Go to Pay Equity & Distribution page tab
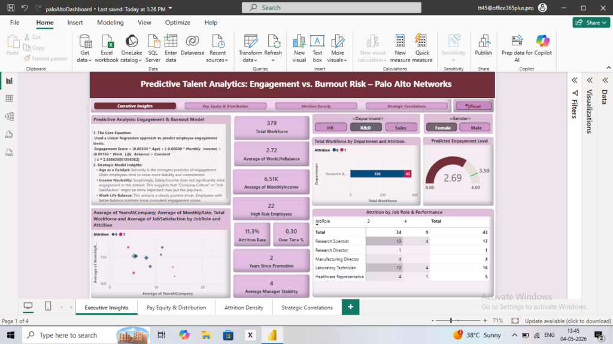This screenshot has width=613, height=344. tap(177, 308)
